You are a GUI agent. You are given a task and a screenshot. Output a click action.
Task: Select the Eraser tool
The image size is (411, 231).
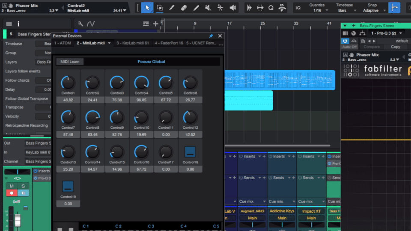click(x=184, y=8)
